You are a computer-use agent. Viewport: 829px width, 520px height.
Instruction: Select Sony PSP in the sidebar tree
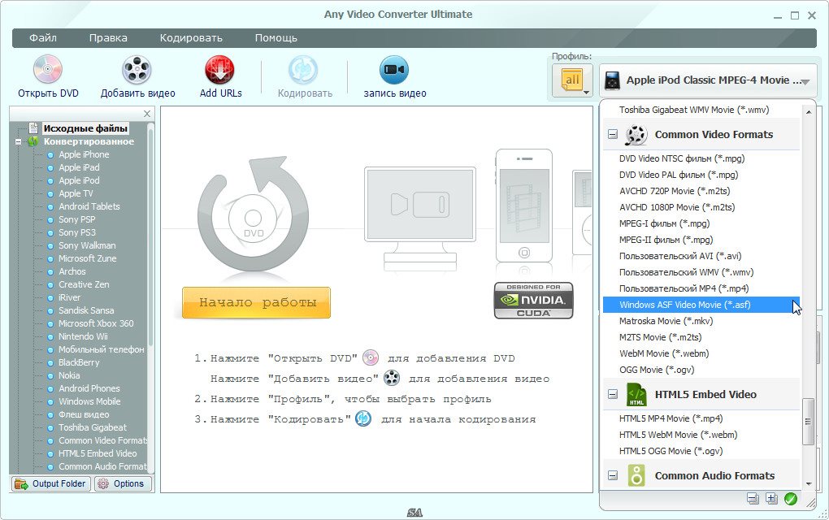[x=77, y=219]
